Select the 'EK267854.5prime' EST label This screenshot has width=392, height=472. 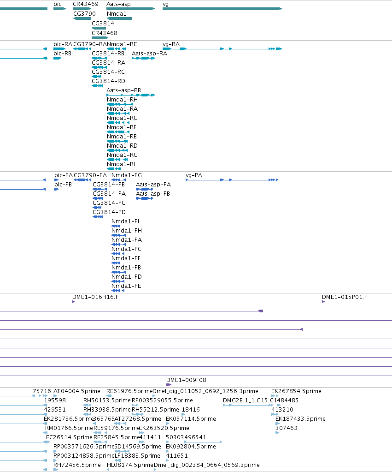coord(296,391)
